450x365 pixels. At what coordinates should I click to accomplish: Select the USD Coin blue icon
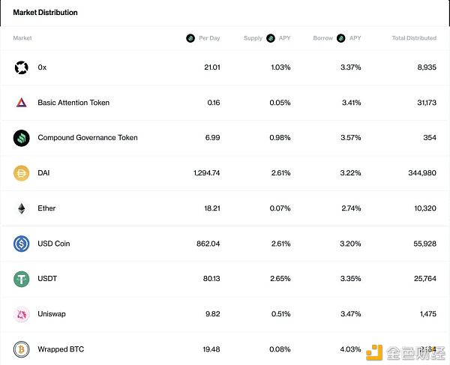point(22,244)
